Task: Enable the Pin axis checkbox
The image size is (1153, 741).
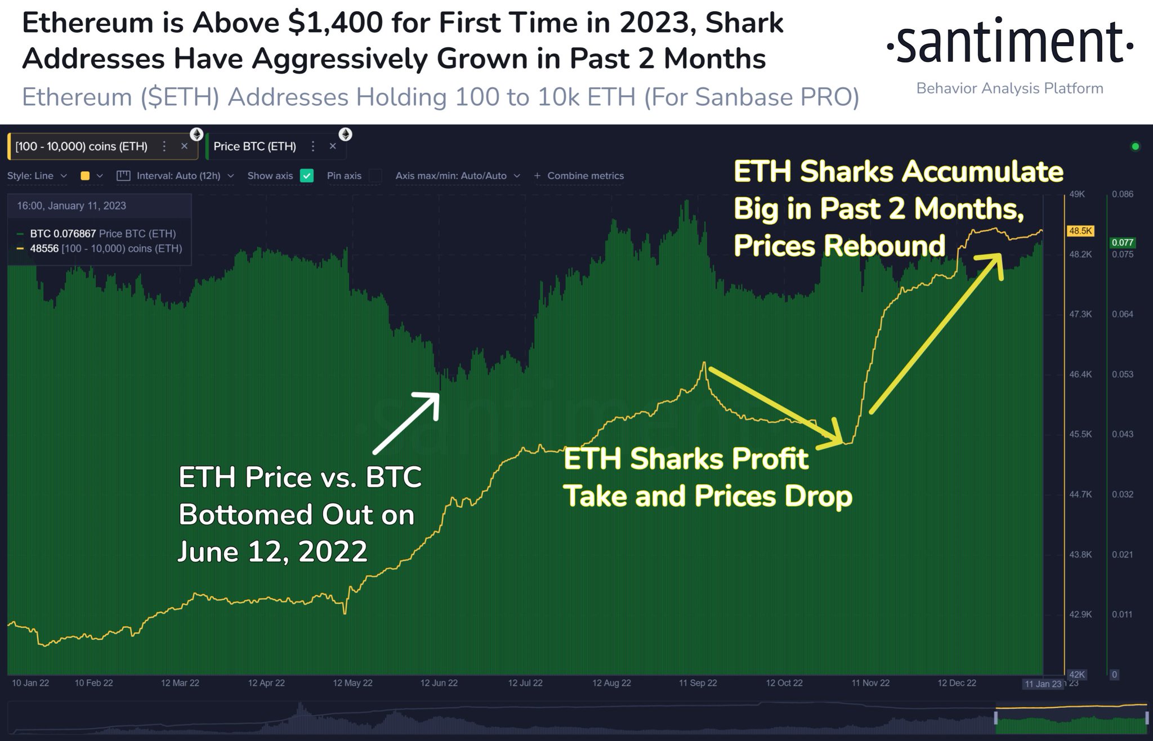Action: 375,176
